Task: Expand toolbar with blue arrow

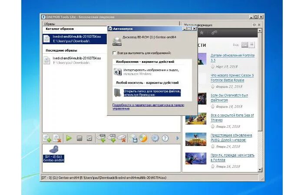Action: (x=178, y=138)
